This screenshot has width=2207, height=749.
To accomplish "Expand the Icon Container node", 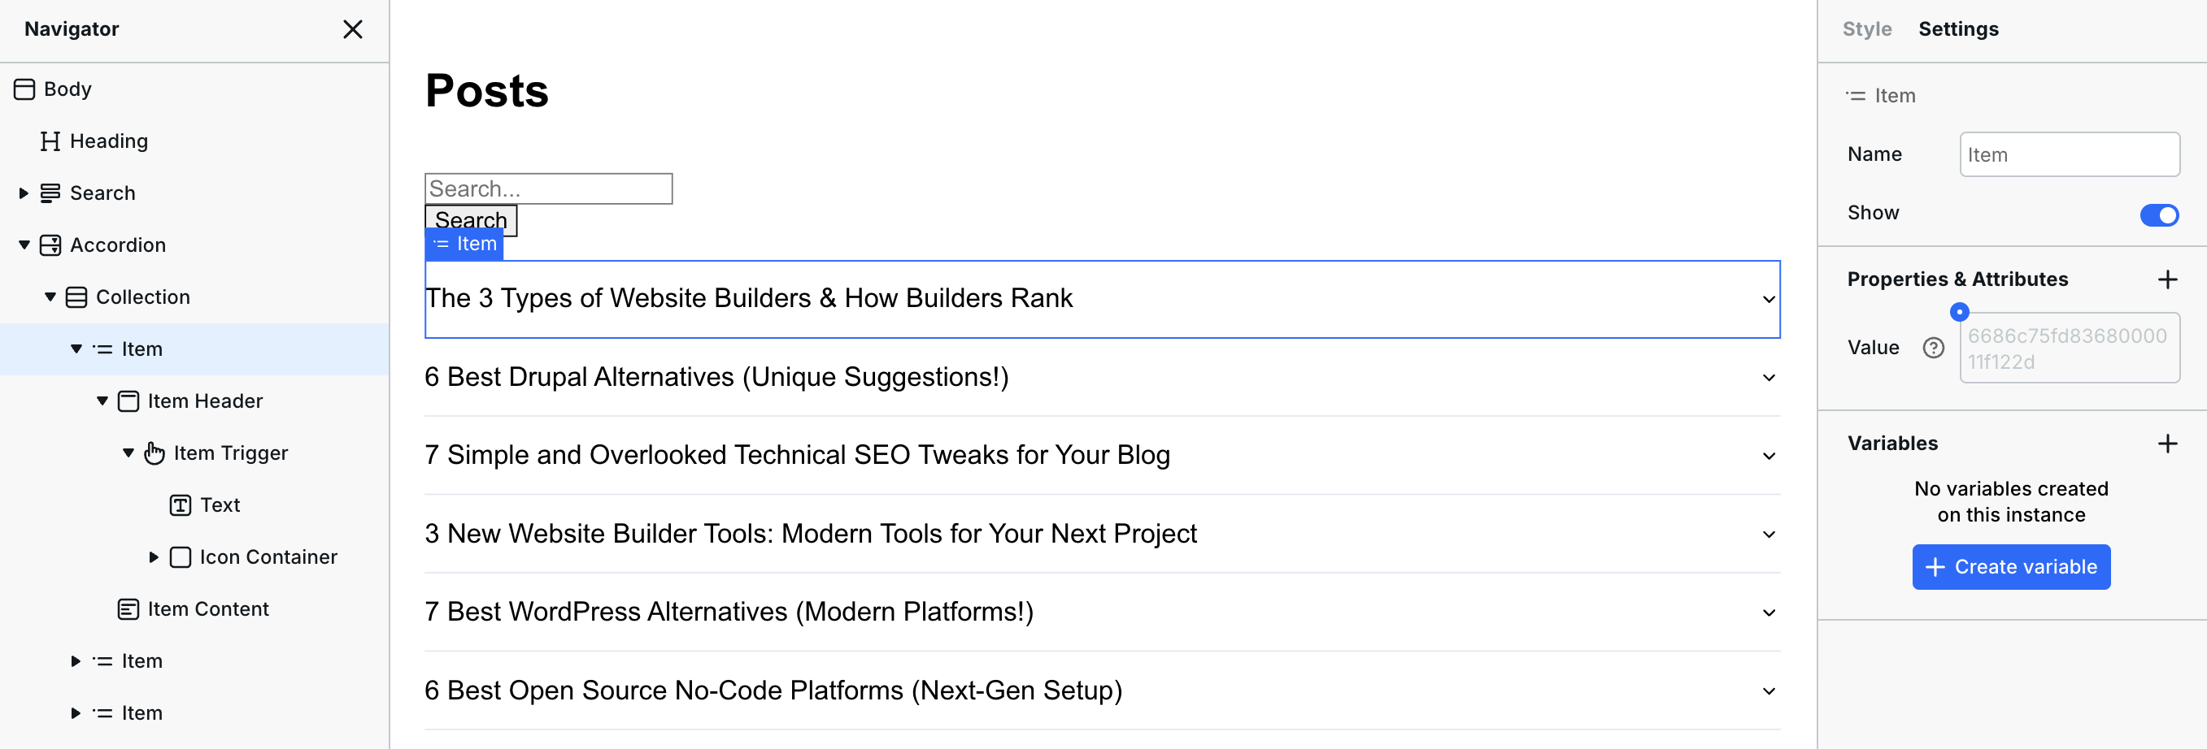I will 155,557.
